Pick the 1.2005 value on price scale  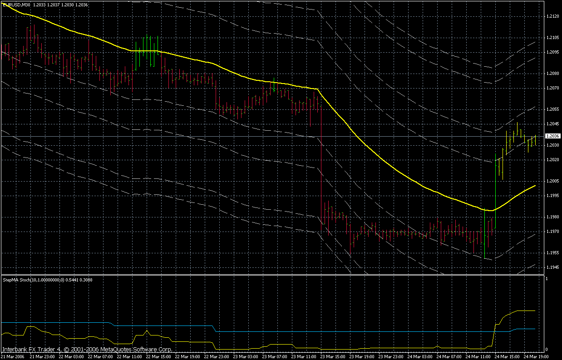coord(552,181)
